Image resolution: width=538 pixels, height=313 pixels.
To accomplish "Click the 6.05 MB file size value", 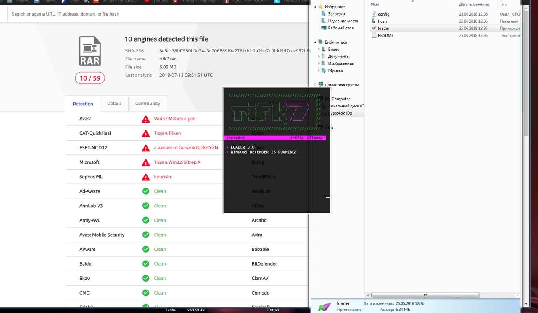I will tap(168, 67).
